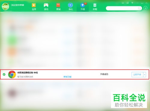Open the 宝库 treasure tab
This screenshot has height=111, width=150.
(34, 7)
